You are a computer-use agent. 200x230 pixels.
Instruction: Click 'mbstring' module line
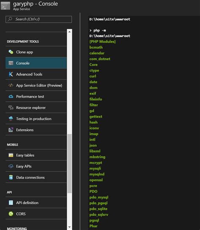click(97, 157)
